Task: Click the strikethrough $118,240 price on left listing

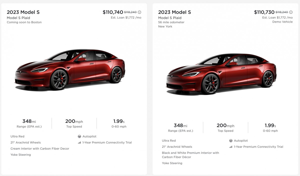Action: point(130,12)
